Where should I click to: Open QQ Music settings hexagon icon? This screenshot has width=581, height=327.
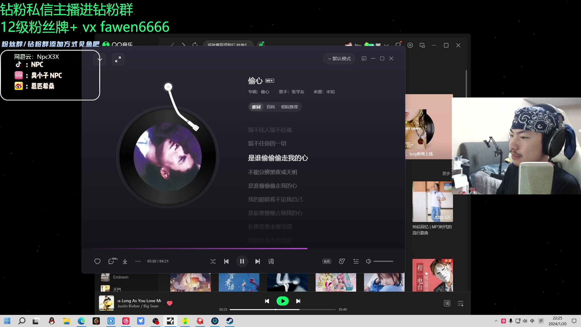410,45
